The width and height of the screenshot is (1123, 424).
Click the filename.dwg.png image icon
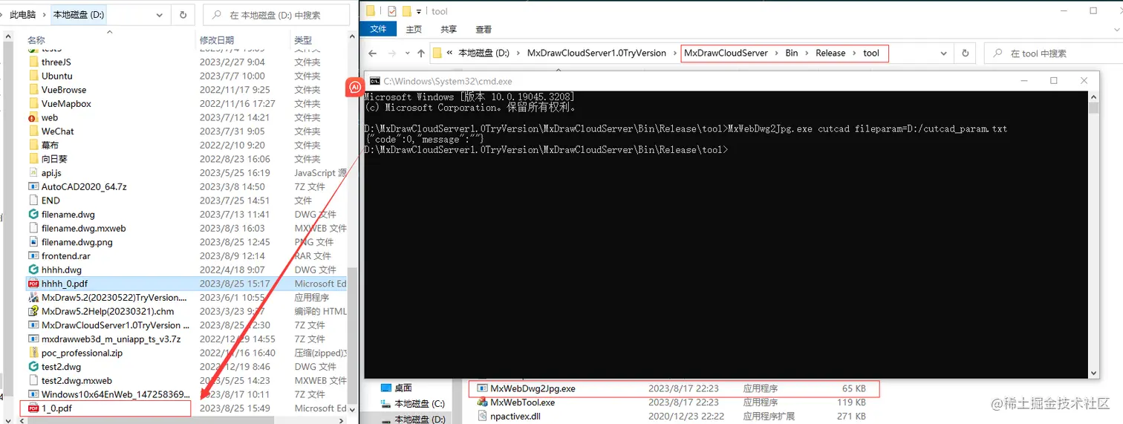(x=33, y=242)
